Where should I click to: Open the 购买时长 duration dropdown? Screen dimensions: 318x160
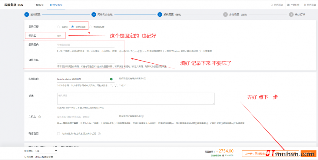point(46,151)
